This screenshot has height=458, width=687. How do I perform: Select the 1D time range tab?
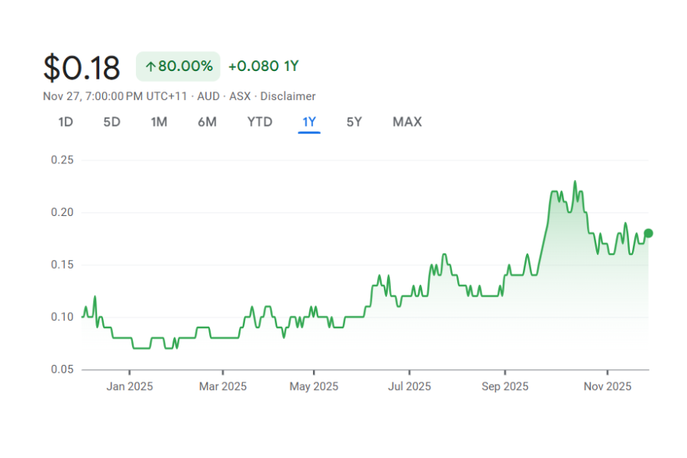click(66, 122)
